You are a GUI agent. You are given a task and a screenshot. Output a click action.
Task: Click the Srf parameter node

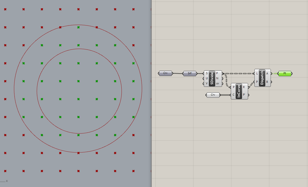point(190,73)
